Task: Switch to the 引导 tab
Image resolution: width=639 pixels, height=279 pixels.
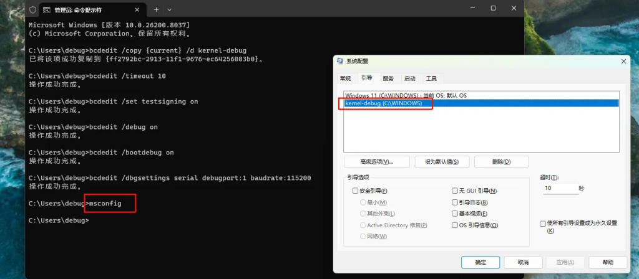Action: 367,78
